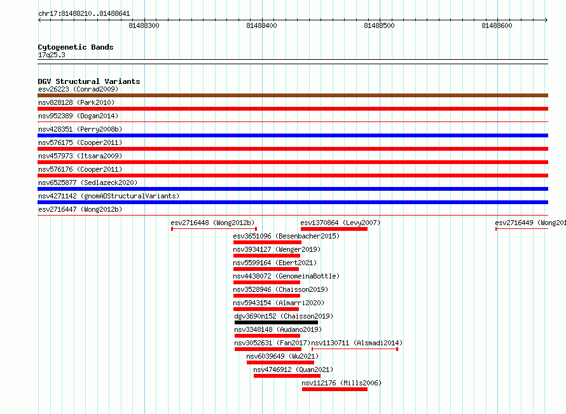Click the 17q25.3 band label

52,55
